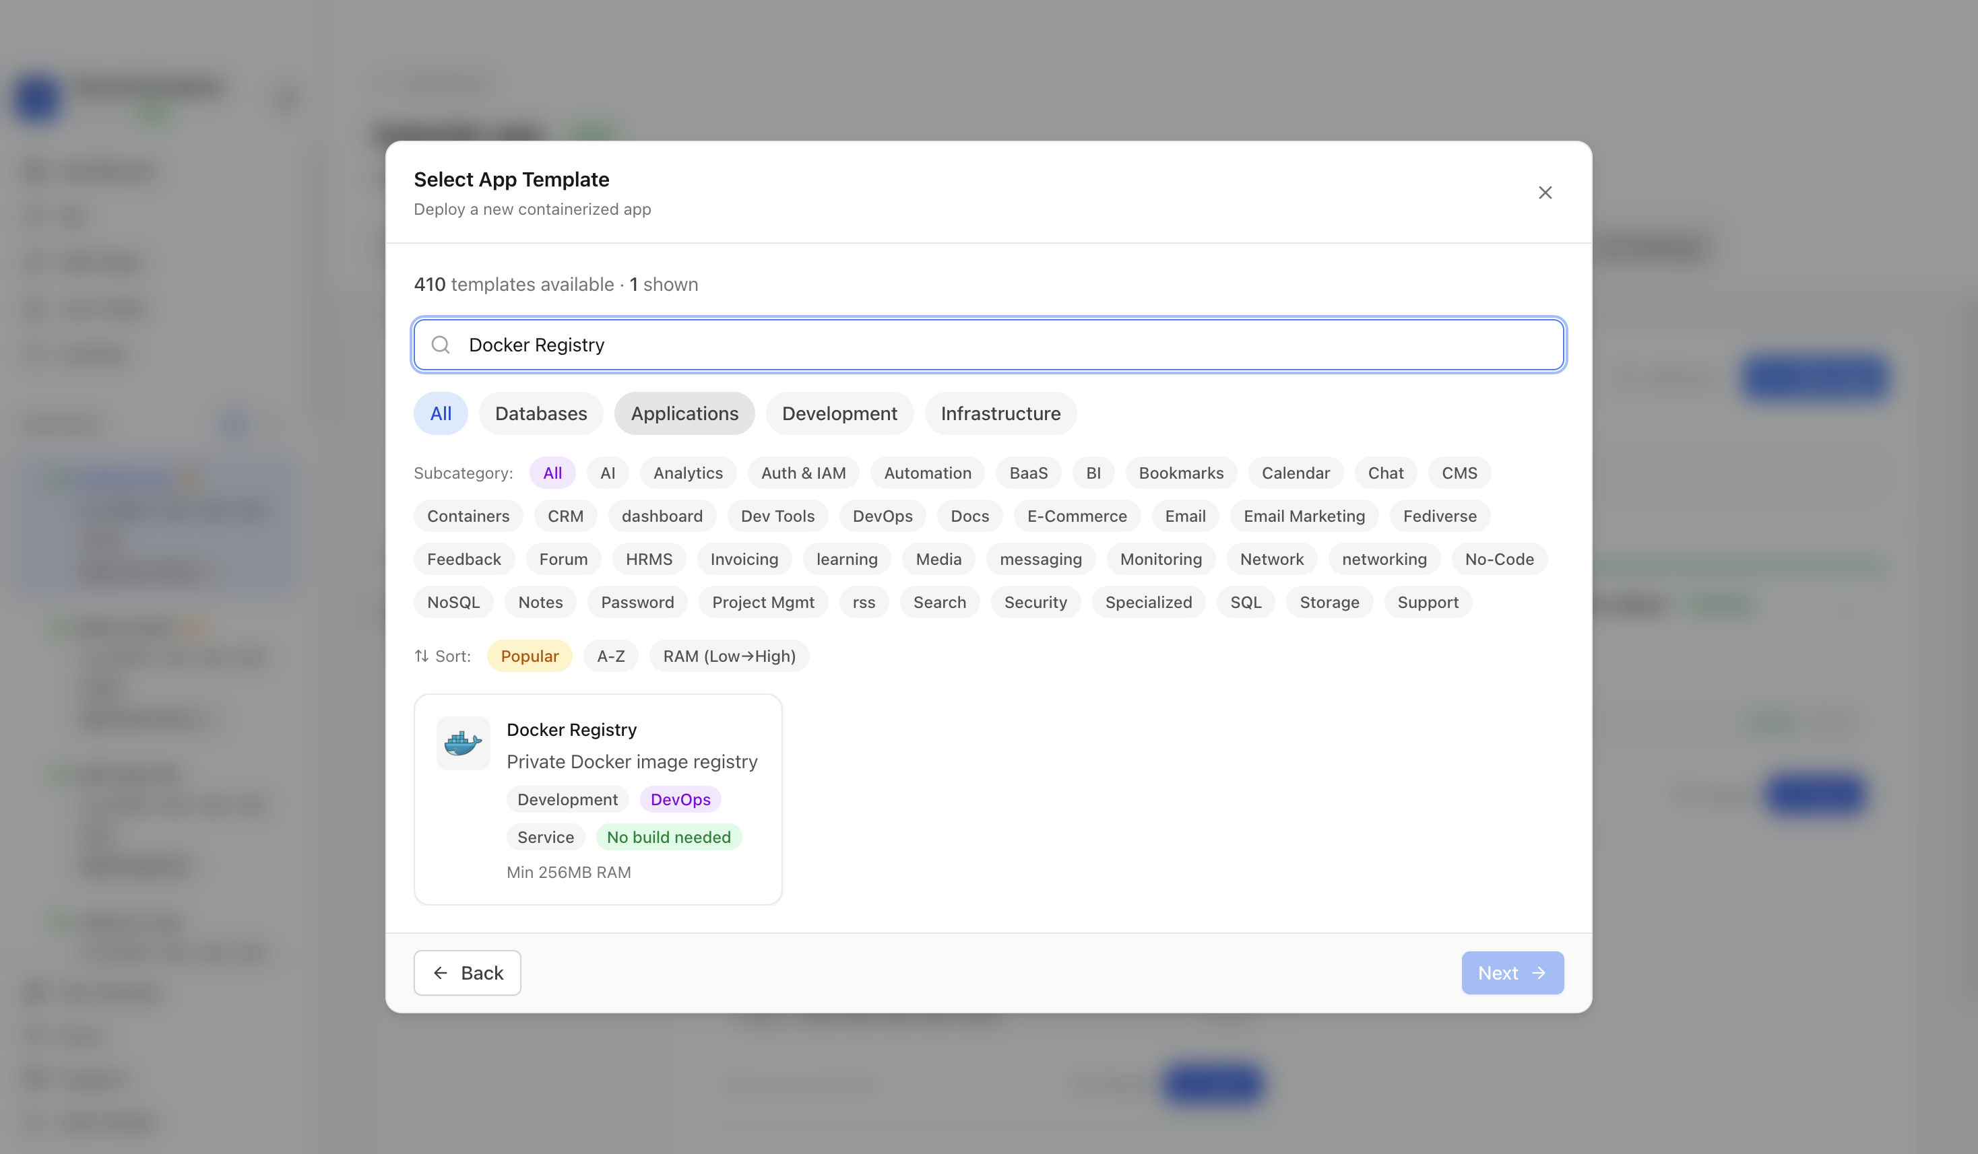Viewport: 1978px width, 1154px height.
Task: Filter by messaging subcategory
Action: tap(1041, 559)
